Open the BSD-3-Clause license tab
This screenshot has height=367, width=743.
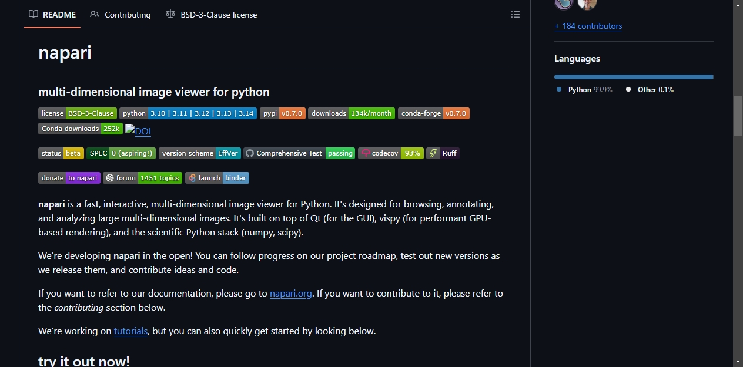click(x=212, y=15)
